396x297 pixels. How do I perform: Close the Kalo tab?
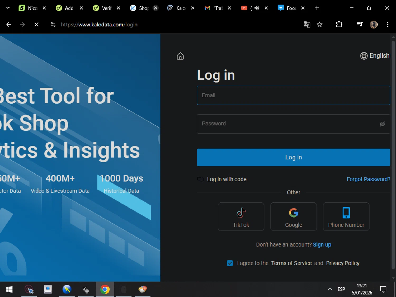pos(193,8)
